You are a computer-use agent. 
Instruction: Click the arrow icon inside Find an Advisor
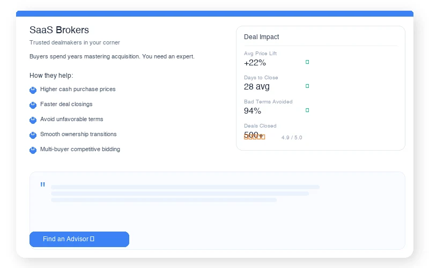[92, 239]
